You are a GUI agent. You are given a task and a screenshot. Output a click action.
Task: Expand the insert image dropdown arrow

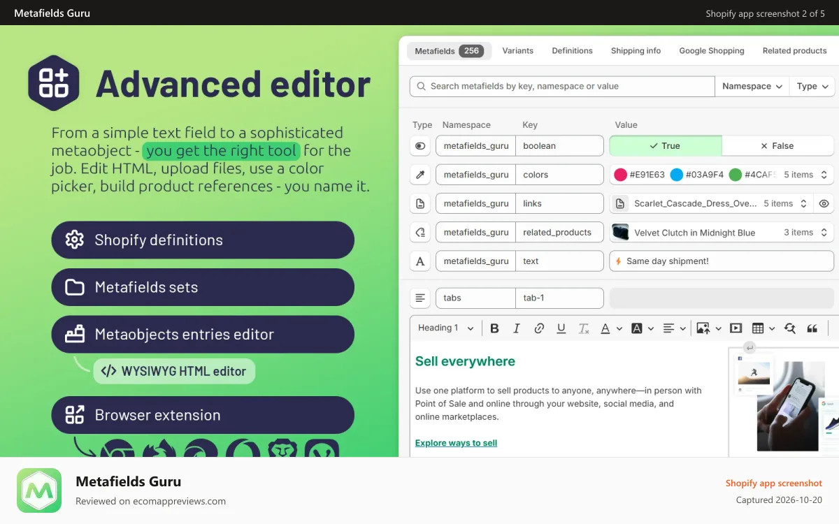click(x=717, y=328)
